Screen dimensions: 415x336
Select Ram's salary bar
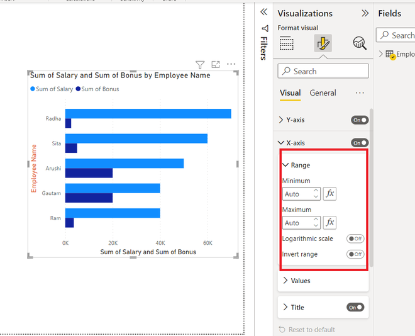[113, 213]
